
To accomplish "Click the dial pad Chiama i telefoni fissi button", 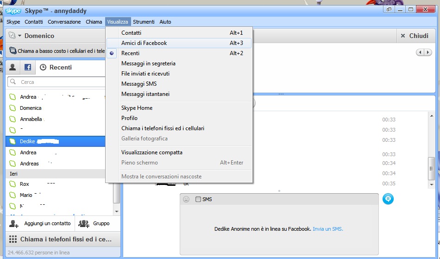I will [63, 239].
